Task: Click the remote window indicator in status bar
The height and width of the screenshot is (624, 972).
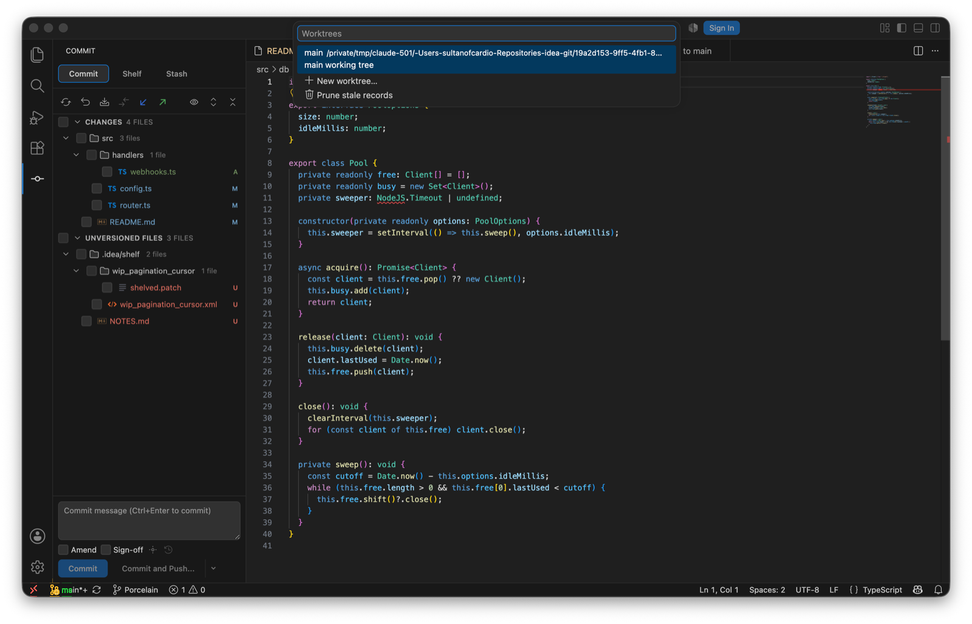Action: click(34, 589)
